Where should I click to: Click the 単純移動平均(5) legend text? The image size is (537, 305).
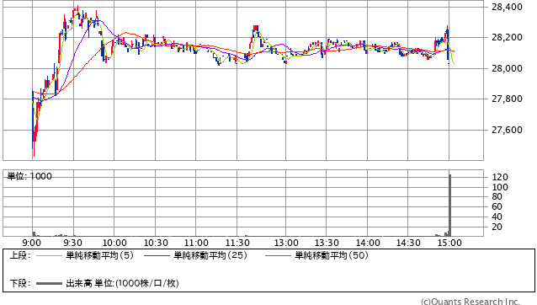click(x=99, y=255)
